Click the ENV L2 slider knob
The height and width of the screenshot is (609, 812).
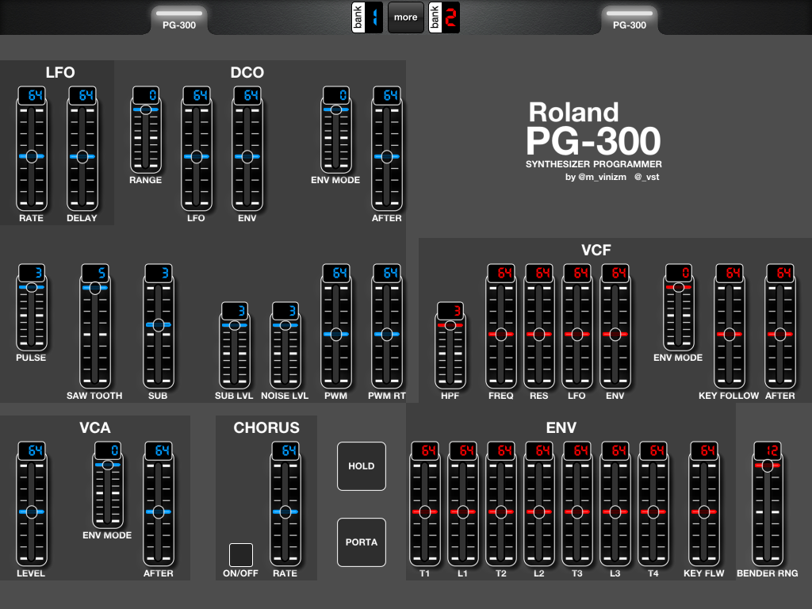point(539,511)
